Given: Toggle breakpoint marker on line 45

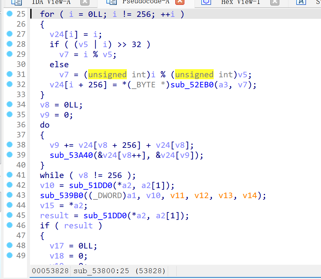Looking at the screenshot, I should pos(9,215).
